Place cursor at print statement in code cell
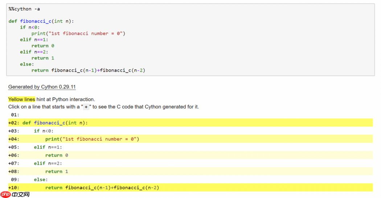Viewport: 381px width, 198px height. [78, 33]
